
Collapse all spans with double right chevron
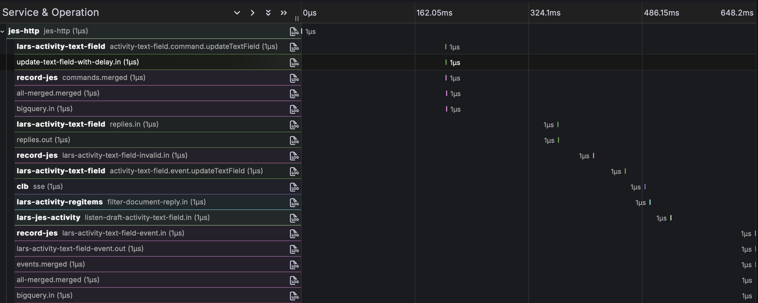click(x=284, y=12)
